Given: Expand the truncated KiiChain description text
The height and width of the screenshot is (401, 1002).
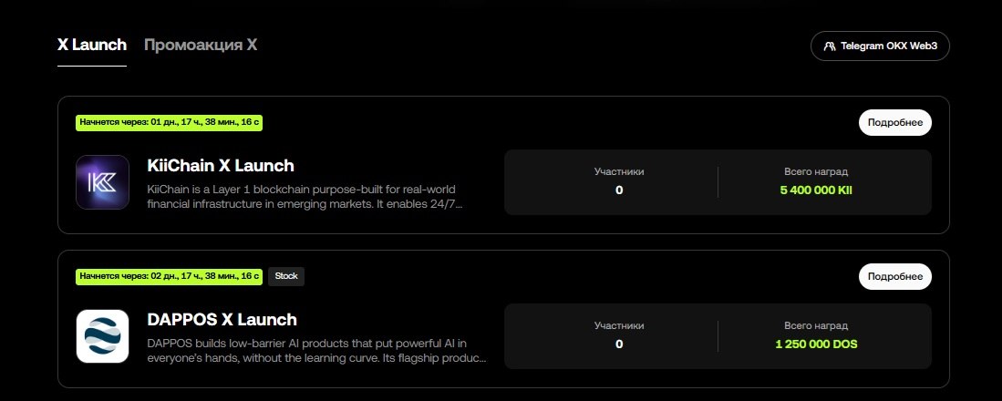Looking at the screenshot, I should coord(305,197).
